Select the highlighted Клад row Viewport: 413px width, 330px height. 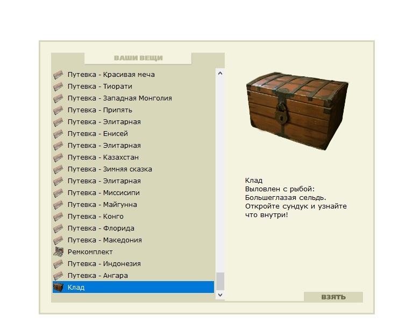[x=133, y=287]
